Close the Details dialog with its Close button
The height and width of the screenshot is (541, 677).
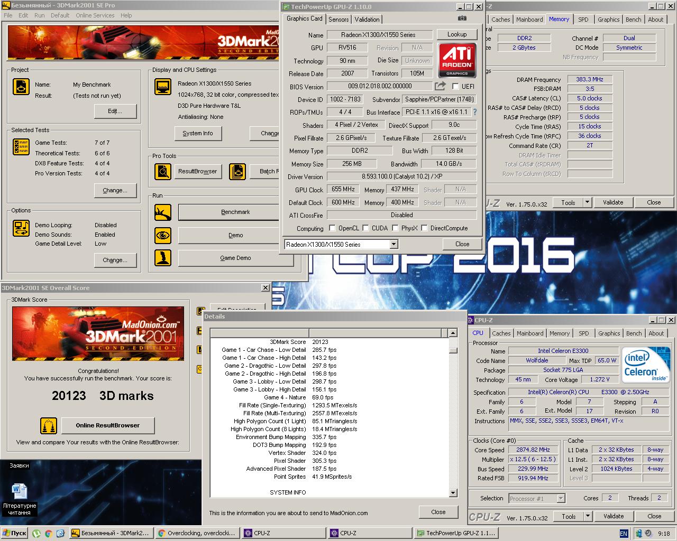point(438,512)
